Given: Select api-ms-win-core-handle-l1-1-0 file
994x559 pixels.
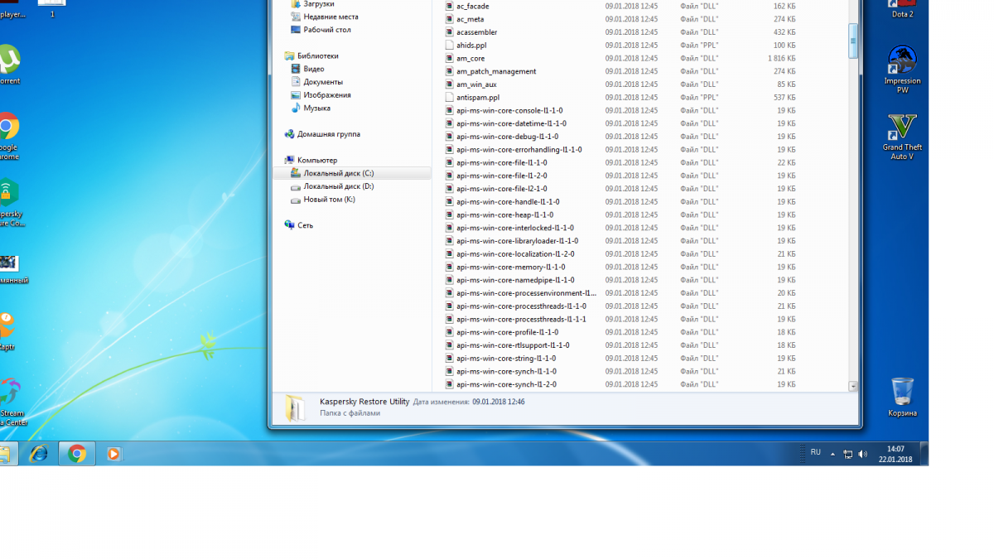Looking at the screenshot, I should point(508,202).
